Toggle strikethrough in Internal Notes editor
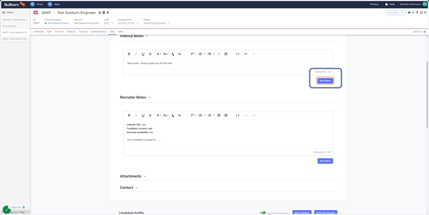Viewport: 429px width, 215px height. pos(150,54)
